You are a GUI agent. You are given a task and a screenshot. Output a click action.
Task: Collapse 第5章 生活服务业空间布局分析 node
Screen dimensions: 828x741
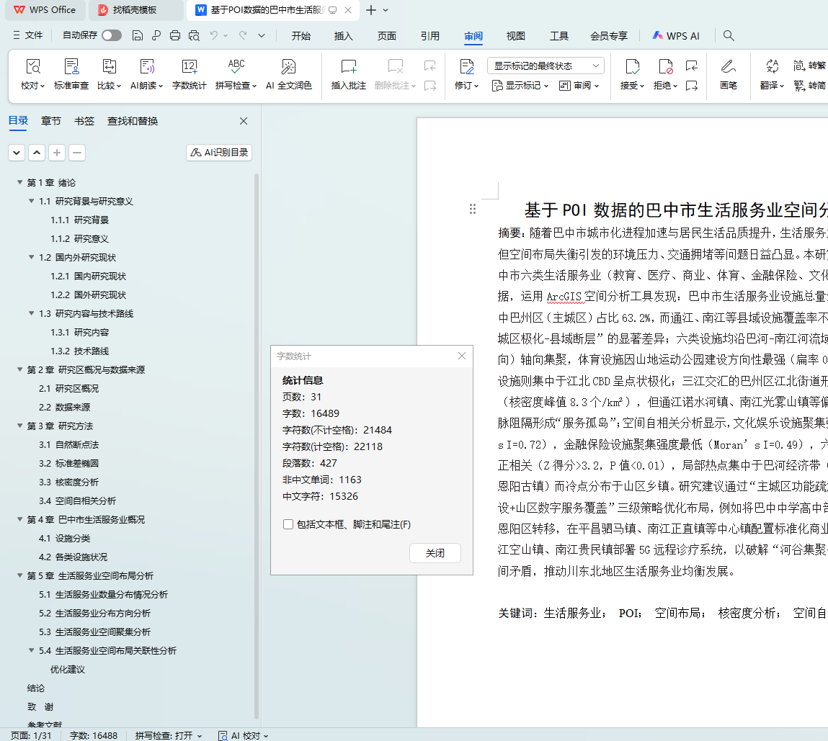pos(20,576)
